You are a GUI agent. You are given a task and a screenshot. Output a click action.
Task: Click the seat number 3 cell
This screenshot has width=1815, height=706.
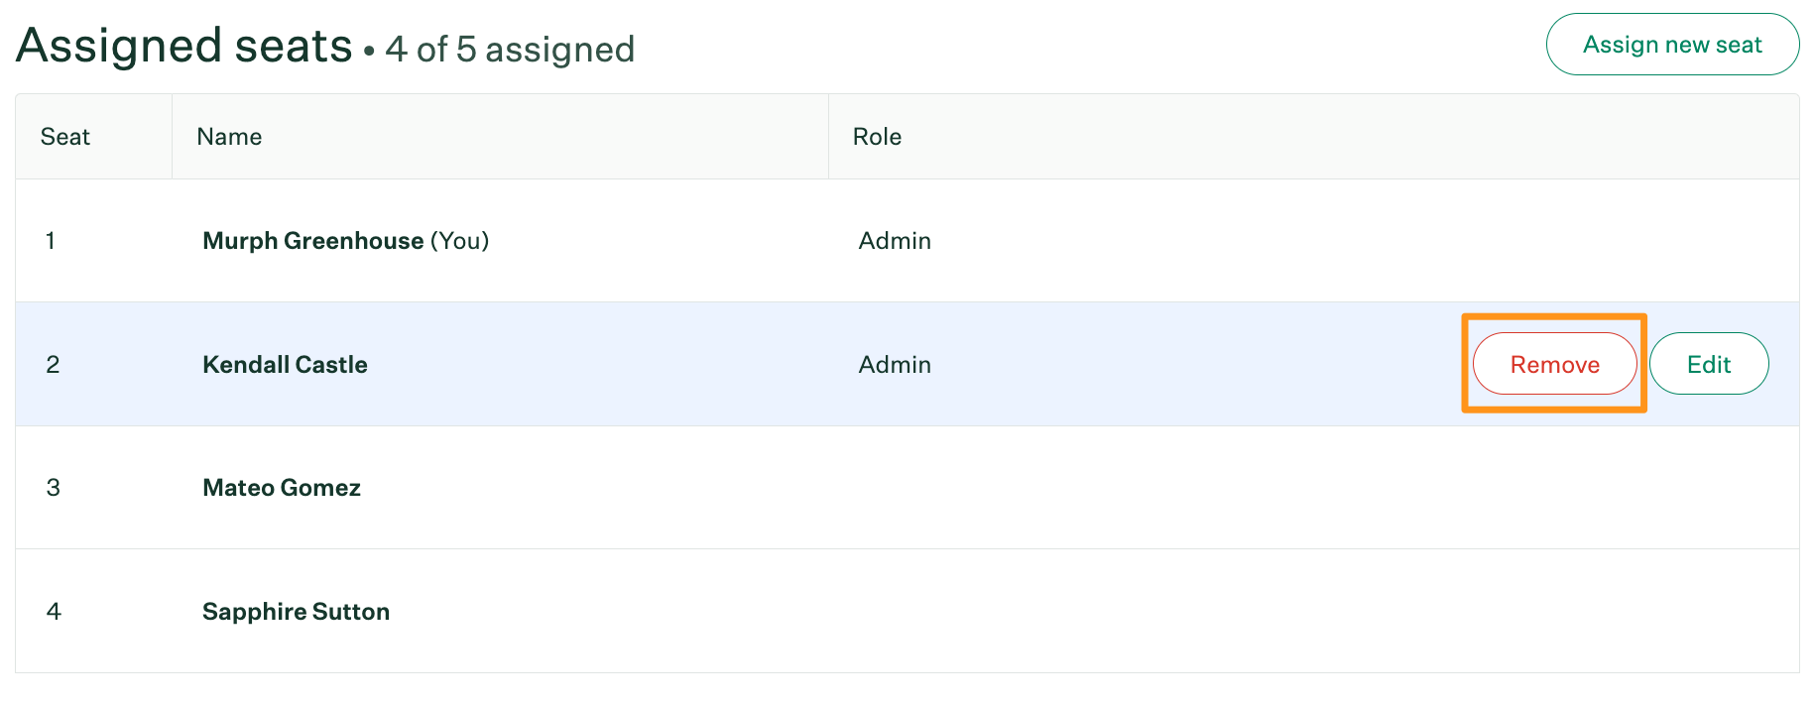[54, 488]
